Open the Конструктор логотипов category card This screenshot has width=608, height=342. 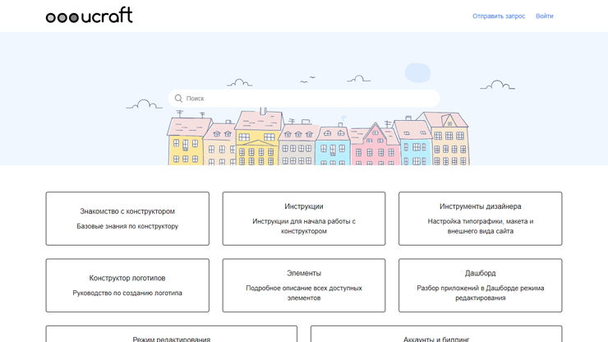[x=127, y=285]
